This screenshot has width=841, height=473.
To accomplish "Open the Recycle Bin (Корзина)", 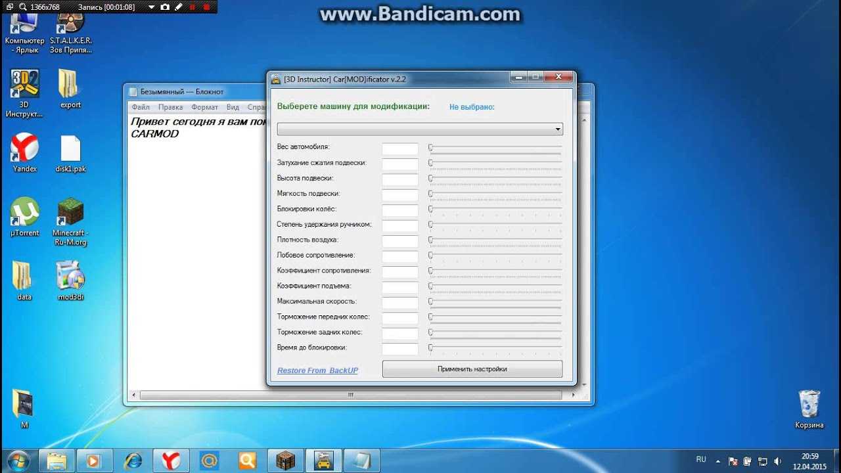I will [x=809, y=409].
